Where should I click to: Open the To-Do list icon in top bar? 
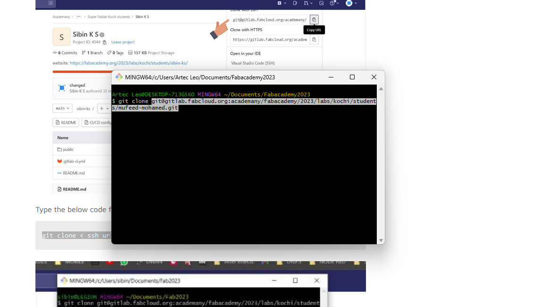tap(322, 3)
